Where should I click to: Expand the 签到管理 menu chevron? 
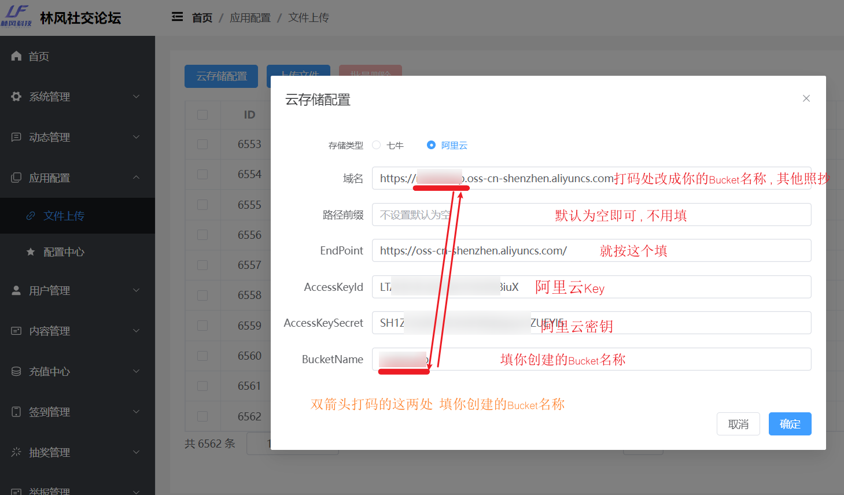[x=137, y=412]
